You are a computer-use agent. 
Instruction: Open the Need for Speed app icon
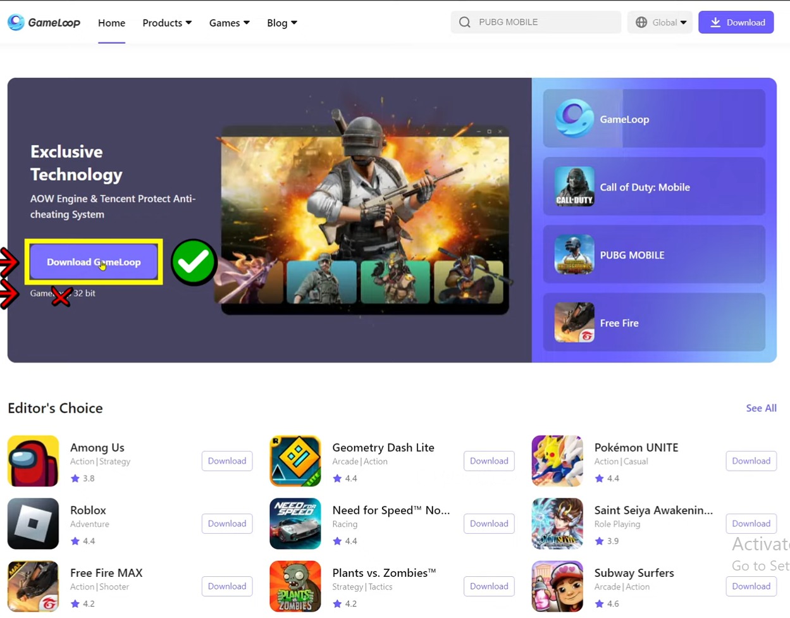(295, 524)
